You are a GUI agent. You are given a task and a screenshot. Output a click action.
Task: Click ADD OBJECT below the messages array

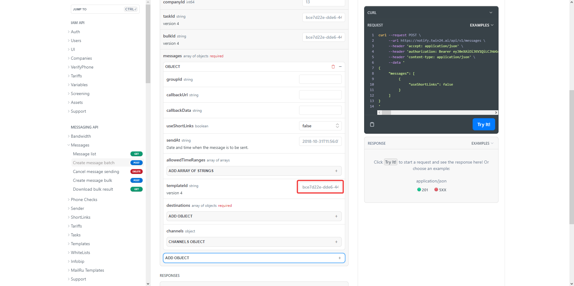point(254,258)
